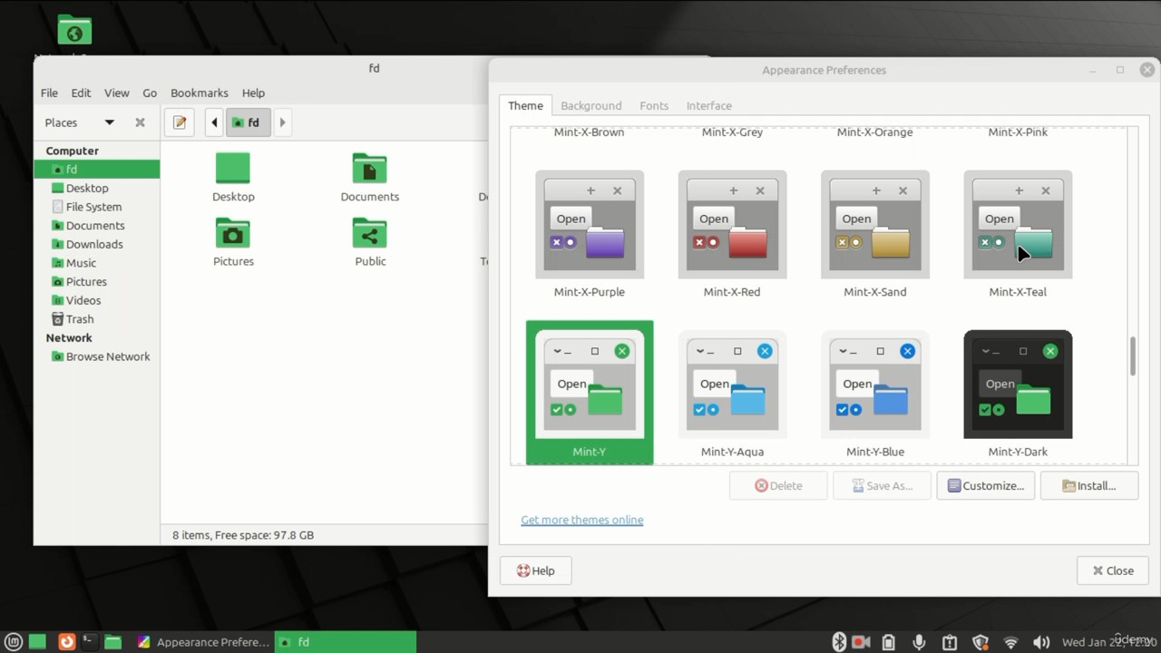
Task: Choose the Mint-X-Teal theme thumbnail
Action: 1018,225
